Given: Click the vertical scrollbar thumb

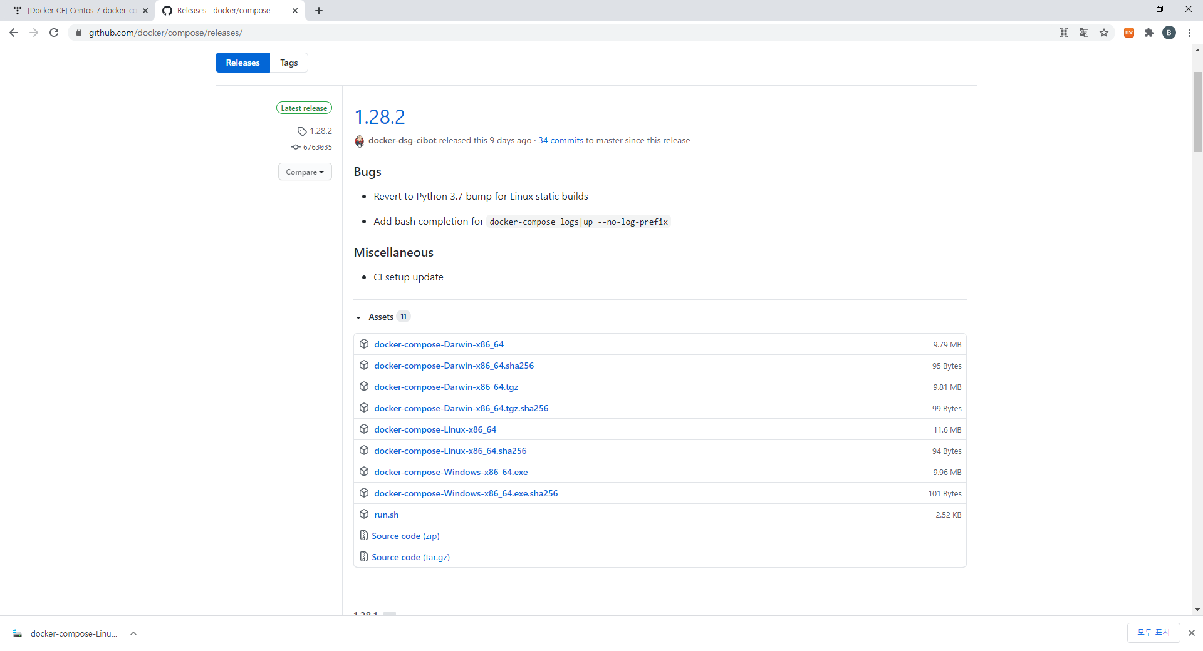Looking at the screenshot, I should tap(1197, 111).
